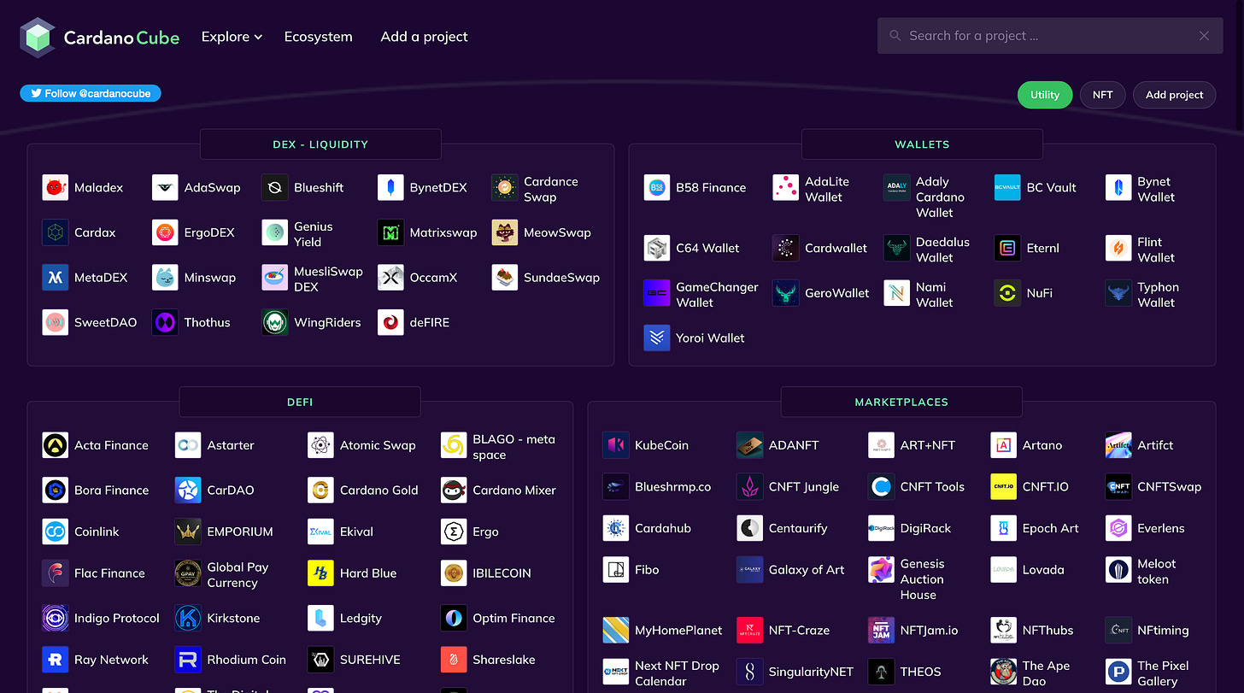The image size is (1244, 693).
Task: Open the Typhon Wallet icon
Action: pyautogui.click(x=1118, y=293)
